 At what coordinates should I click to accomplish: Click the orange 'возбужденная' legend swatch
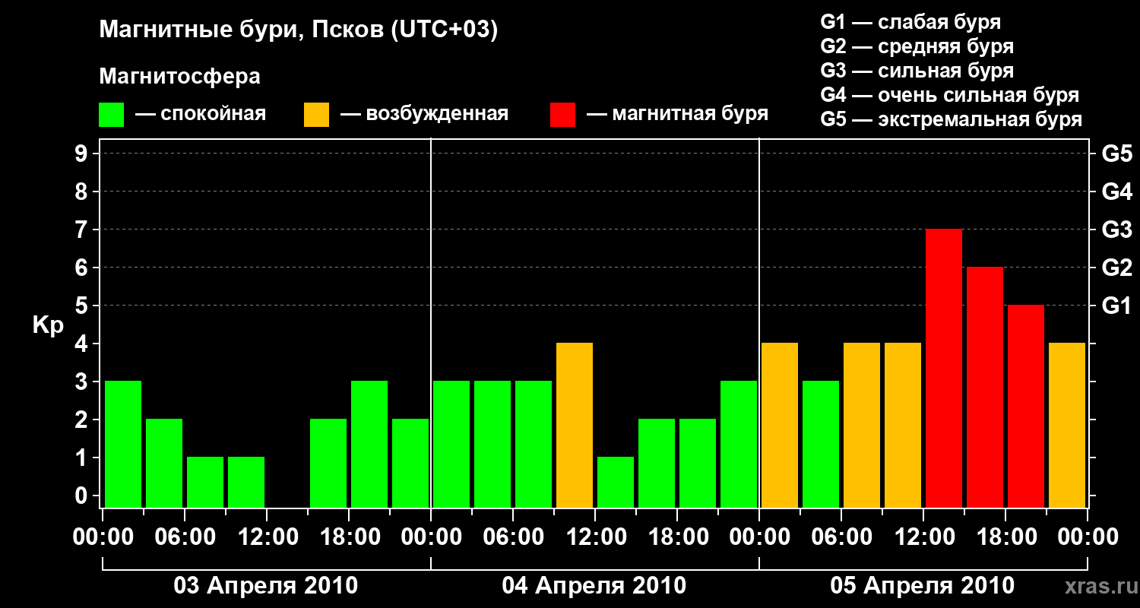316,114
